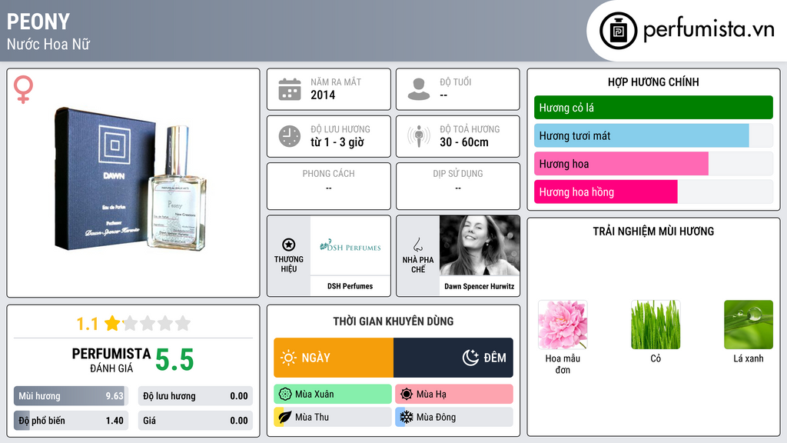Click the moon icon in Đêm bar
This screenshot has width=787, height=443.
point(470,358)
